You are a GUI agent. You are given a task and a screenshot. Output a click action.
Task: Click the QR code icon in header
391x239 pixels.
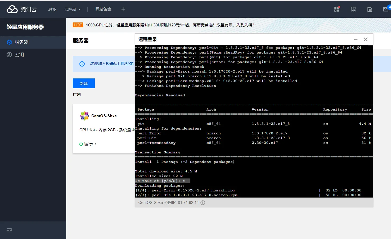pos(353,9)
